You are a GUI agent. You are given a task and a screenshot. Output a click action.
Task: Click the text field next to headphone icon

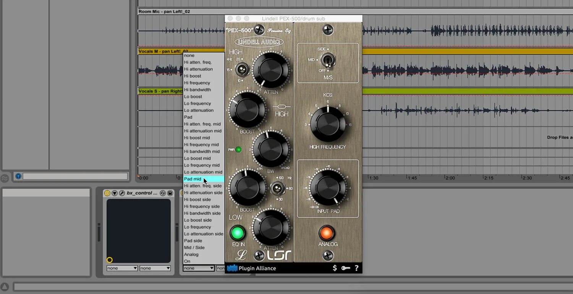[x=75, y=176]
